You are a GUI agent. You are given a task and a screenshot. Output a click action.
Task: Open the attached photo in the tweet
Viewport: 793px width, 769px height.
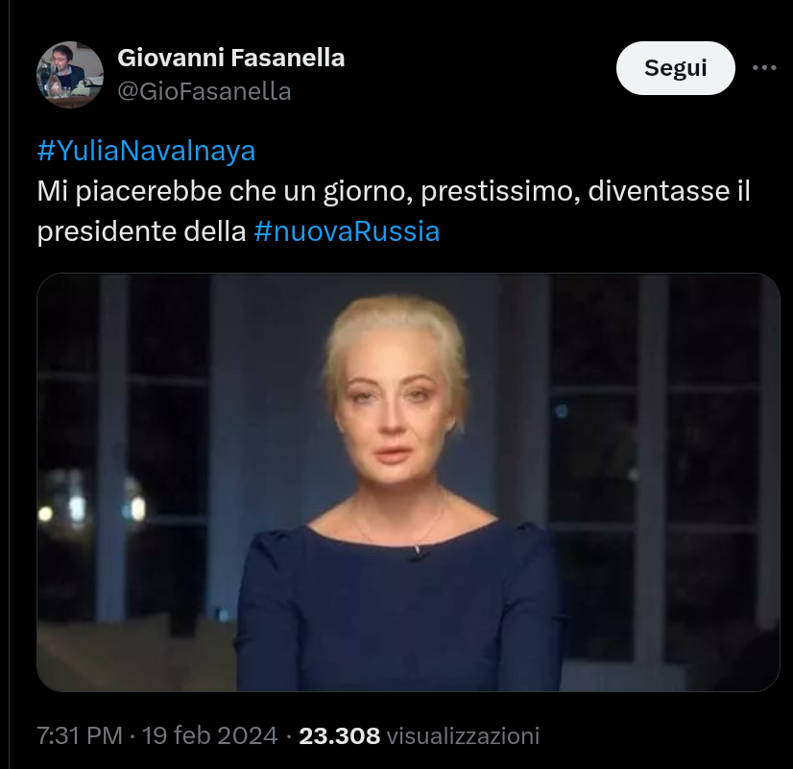(x=408, y=482)
